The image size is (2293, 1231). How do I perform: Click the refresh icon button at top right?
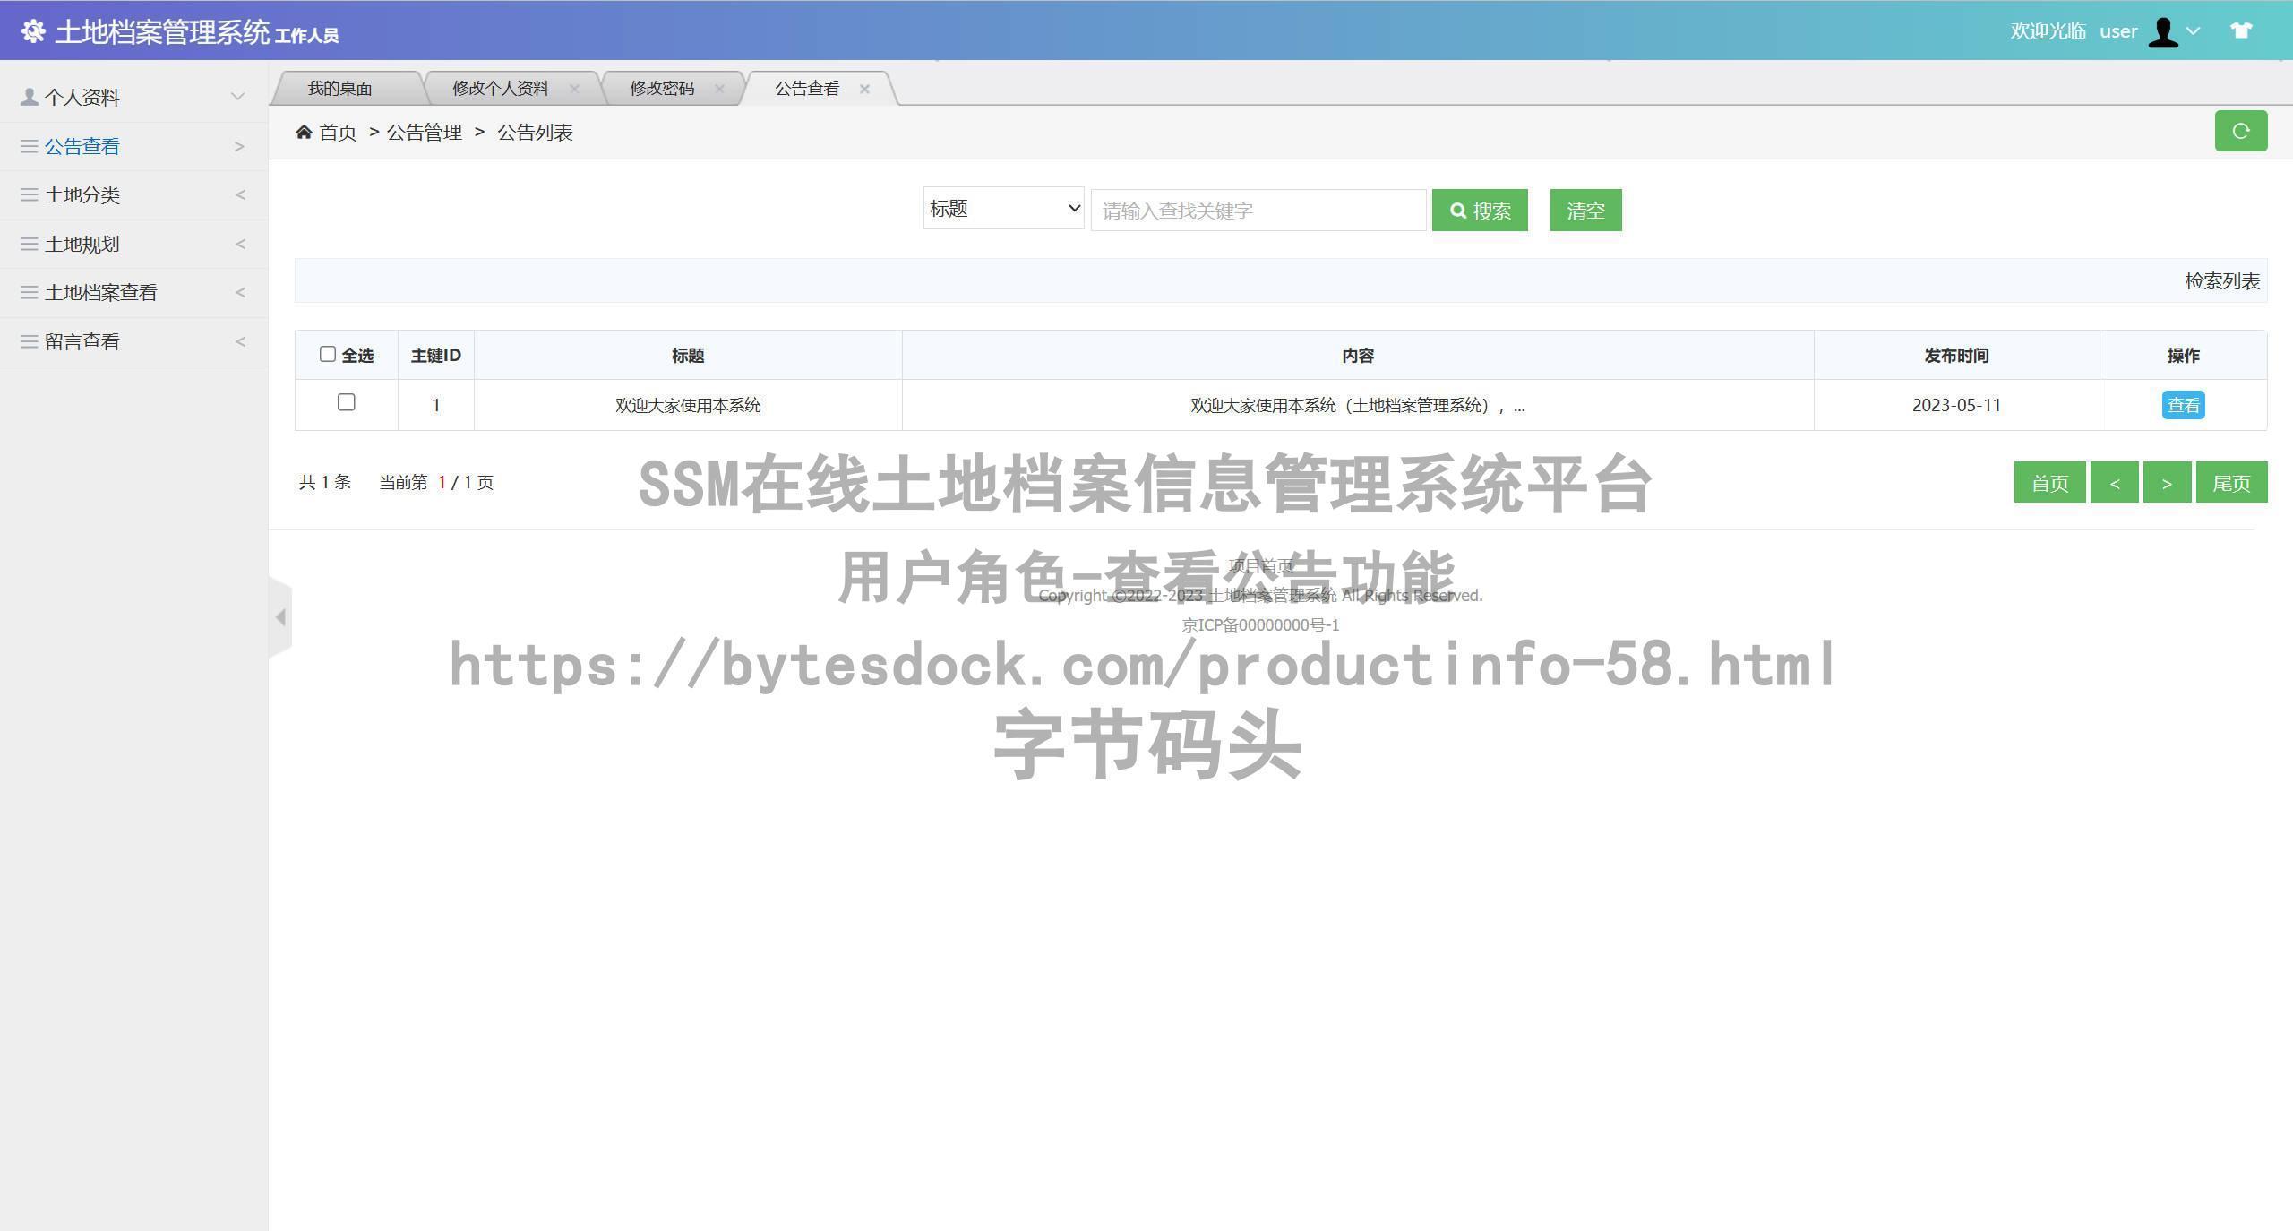(x=2241, y=131)
